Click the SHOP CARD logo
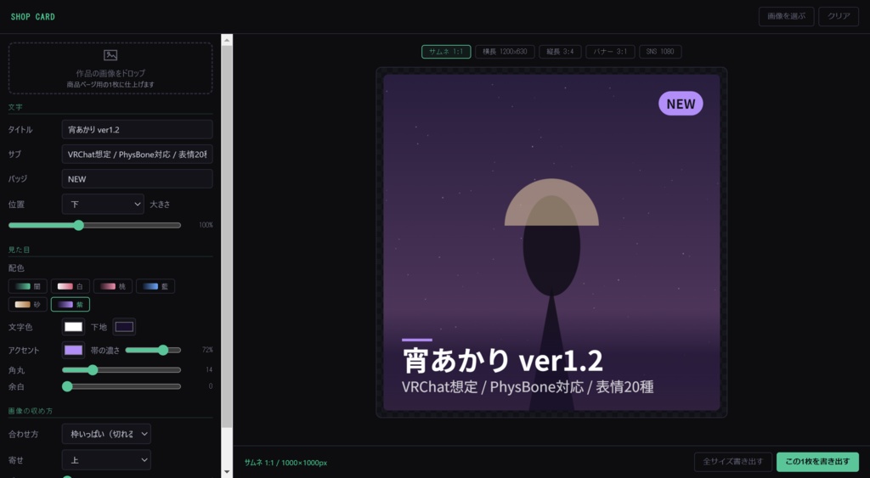Viewport: 870px width, 478px height. pyautogui.click(x=33, y=17)
